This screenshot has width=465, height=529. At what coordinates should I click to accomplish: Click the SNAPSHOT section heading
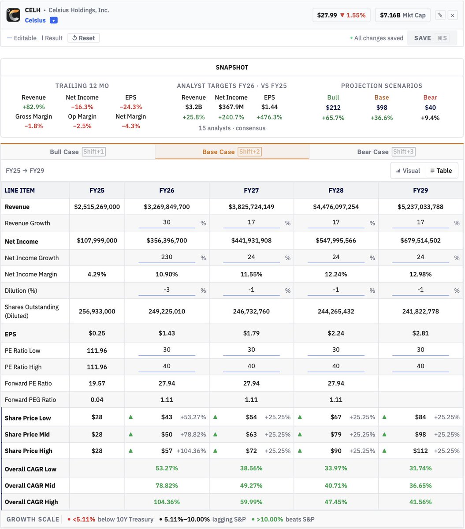232,67
